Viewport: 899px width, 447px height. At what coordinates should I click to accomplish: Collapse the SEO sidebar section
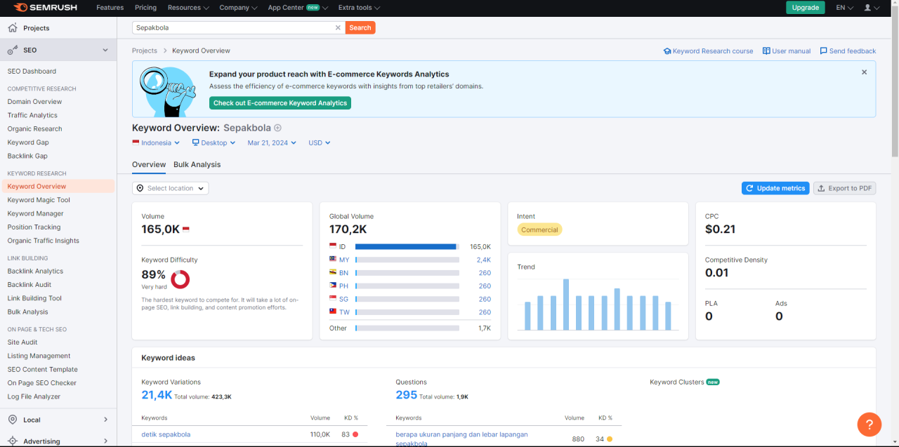(105, 51)
